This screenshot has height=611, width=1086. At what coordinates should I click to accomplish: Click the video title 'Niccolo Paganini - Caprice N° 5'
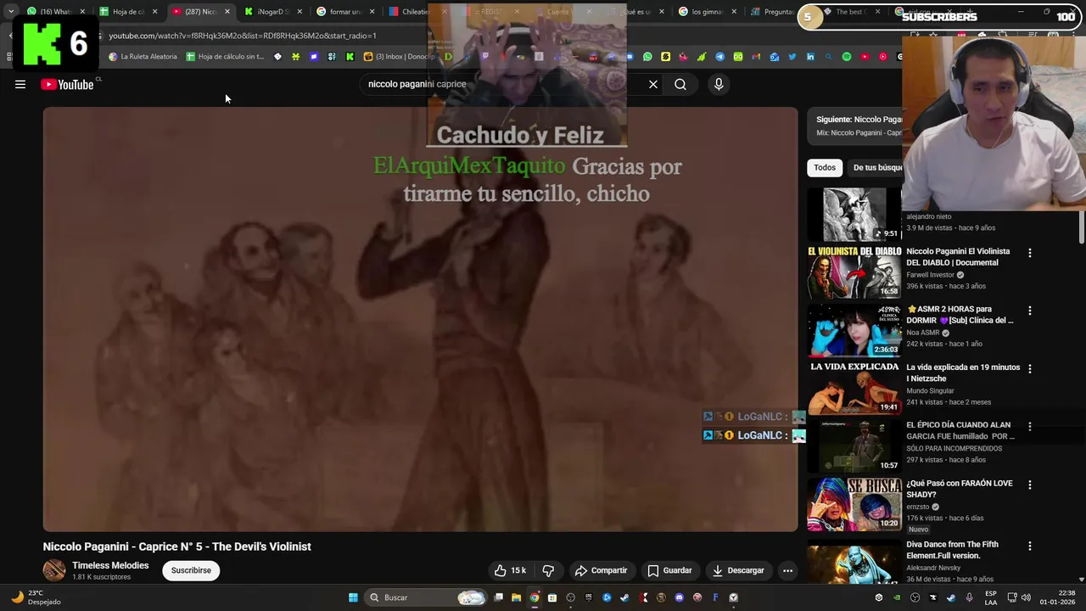pos(177,547)
